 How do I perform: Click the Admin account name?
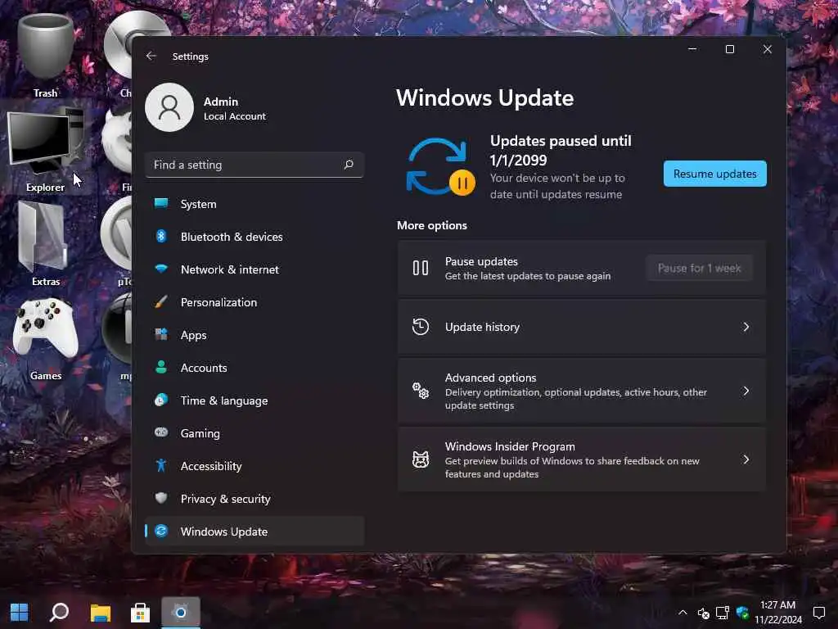pyautogui.click(x=221, y=101)
